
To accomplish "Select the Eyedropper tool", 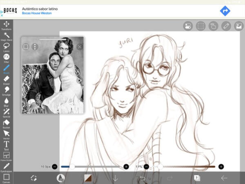I will click(7, 167).
